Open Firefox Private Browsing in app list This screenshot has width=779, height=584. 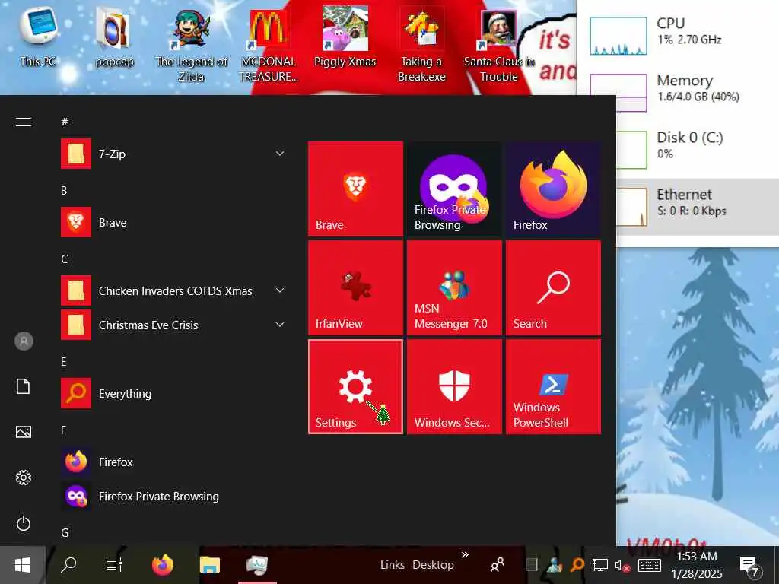coord(175,496)
